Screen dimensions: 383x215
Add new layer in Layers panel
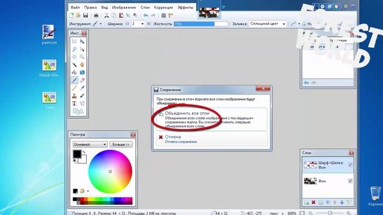tap(306, 202)
